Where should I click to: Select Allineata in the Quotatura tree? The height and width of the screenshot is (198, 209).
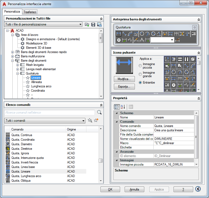(x=36, y=82)
